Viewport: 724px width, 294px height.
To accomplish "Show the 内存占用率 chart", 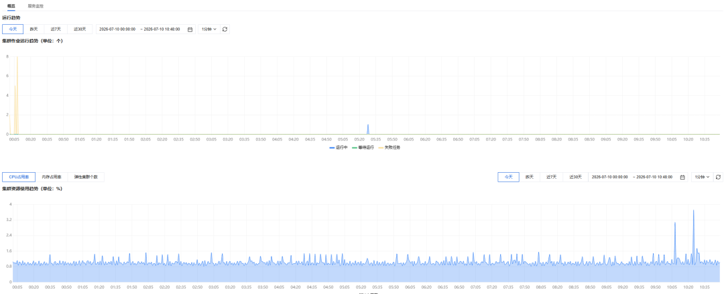I will (x=52, y=177).
